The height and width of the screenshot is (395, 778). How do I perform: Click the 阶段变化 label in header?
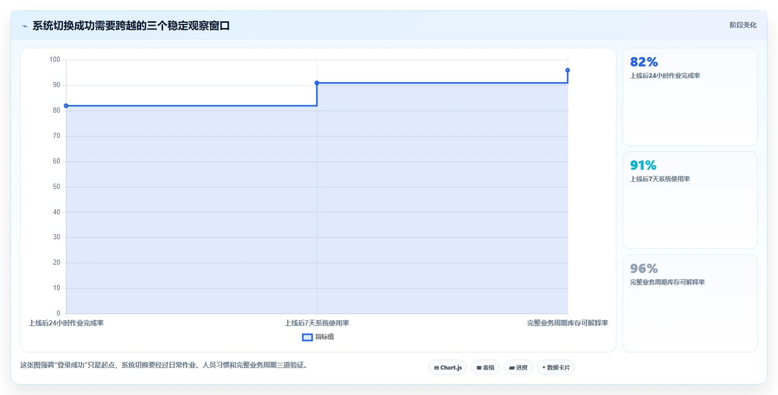(x=743, y=25)
